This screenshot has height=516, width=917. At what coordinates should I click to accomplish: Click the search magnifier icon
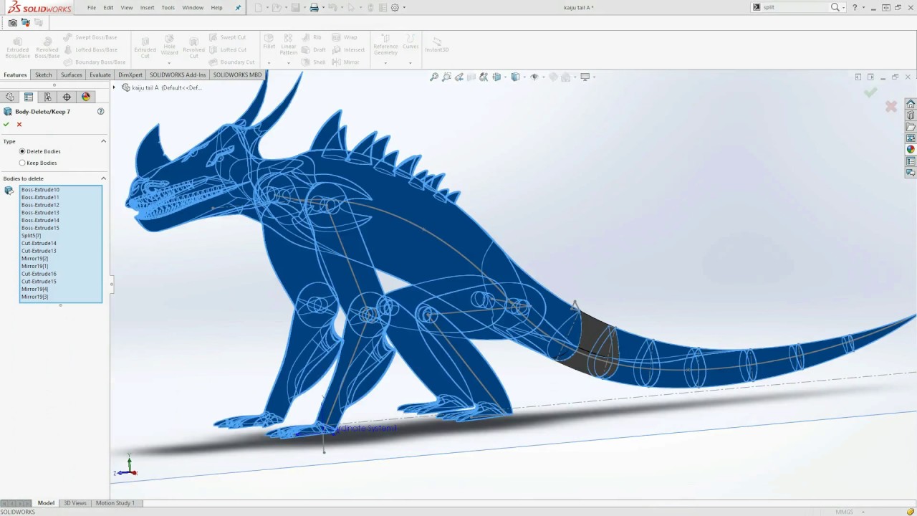click(835, 7)
